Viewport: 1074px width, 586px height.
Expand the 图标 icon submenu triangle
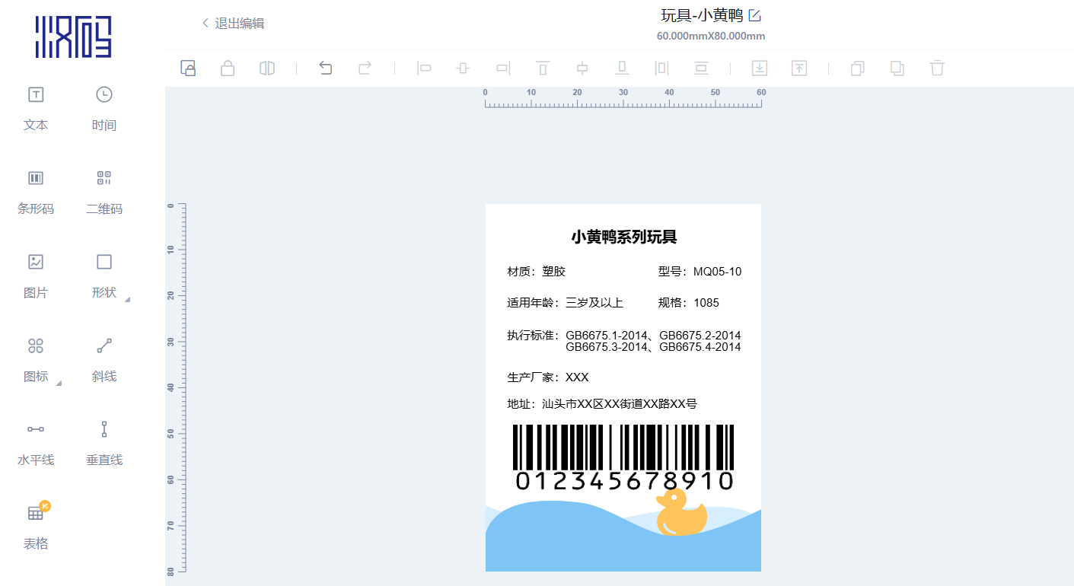(59, 383)
